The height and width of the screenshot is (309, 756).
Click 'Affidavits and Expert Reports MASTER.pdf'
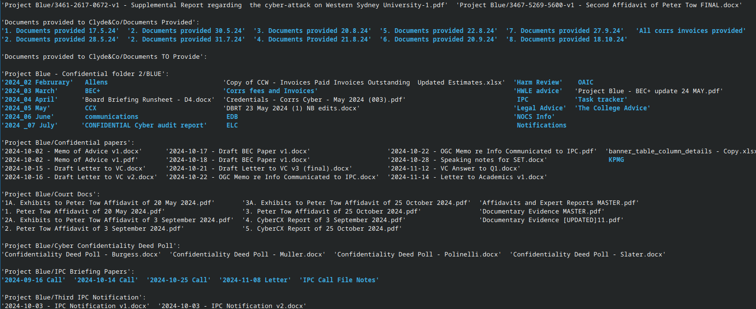(559, 202)
